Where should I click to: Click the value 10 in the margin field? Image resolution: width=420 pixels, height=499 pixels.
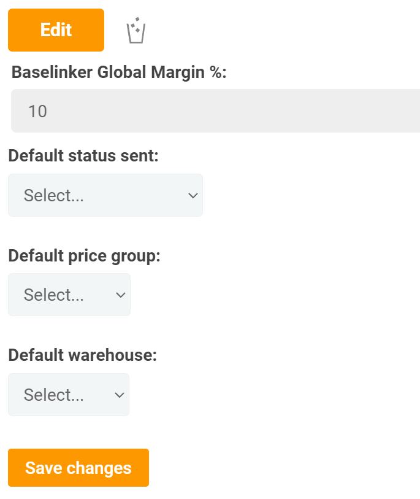37,111
